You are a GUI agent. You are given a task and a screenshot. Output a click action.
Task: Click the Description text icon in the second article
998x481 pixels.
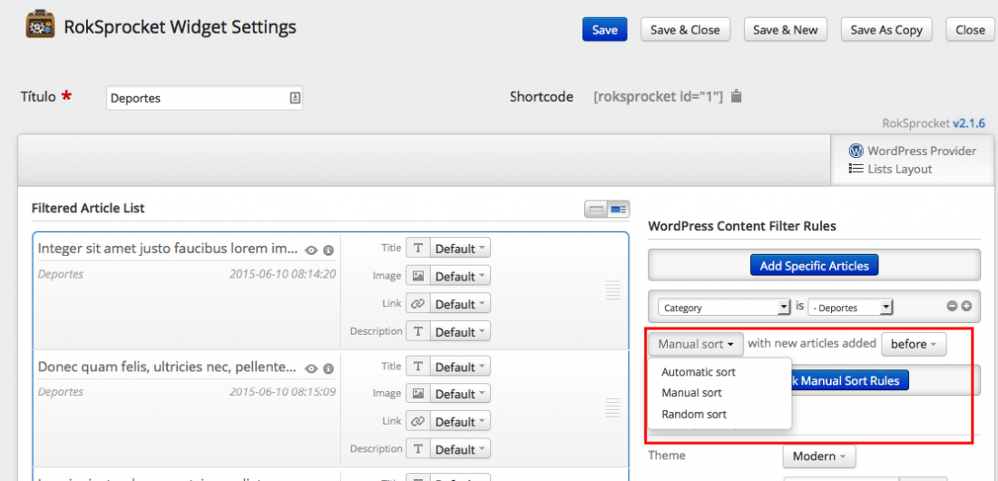click(417, 448)
